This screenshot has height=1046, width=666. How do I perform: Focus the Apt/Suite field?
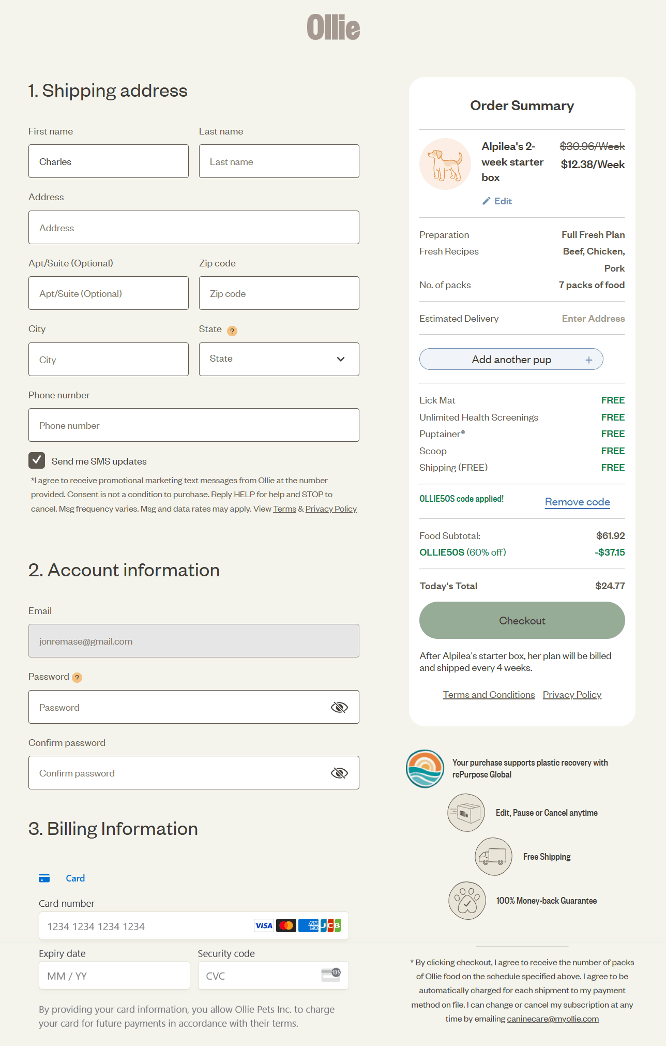[x=109, y=293]
